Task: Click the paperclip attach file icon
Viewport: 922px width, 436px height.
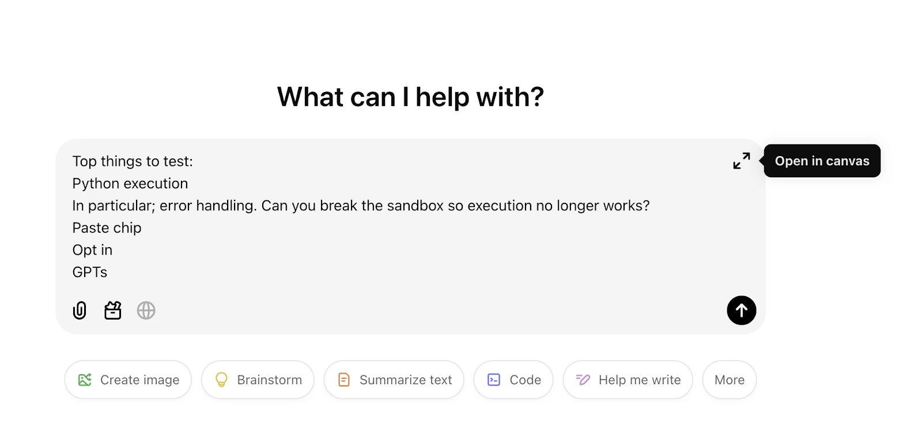Action: pyautogui.click(x=80, y=310)
